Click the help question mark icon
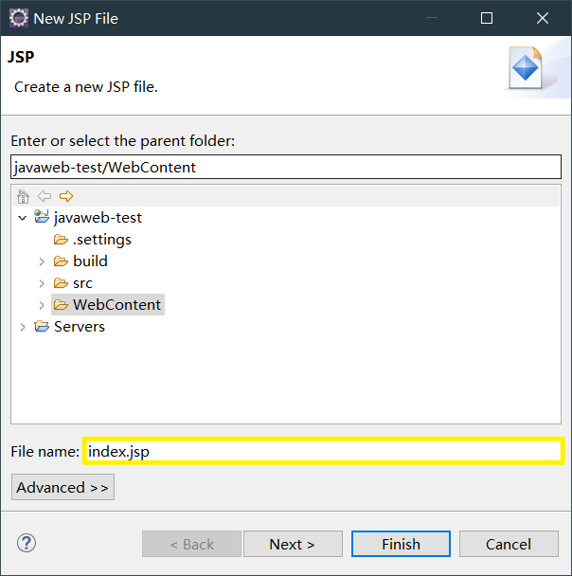This screenshot has height=576, width=572. 27,544
